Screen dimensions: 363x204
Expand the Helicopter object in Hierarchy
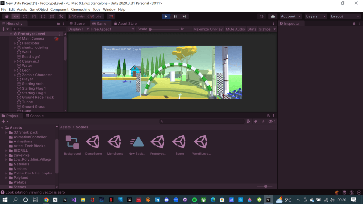click(15, 43)
